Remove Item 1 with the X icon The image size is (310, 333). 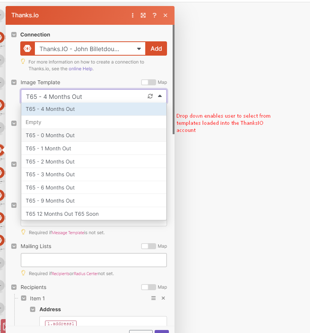pyautogui.click(x=163, y=298)
